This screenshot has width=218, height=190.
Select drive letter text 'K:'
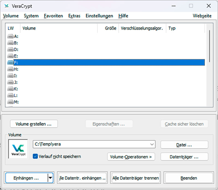point(16,89)
